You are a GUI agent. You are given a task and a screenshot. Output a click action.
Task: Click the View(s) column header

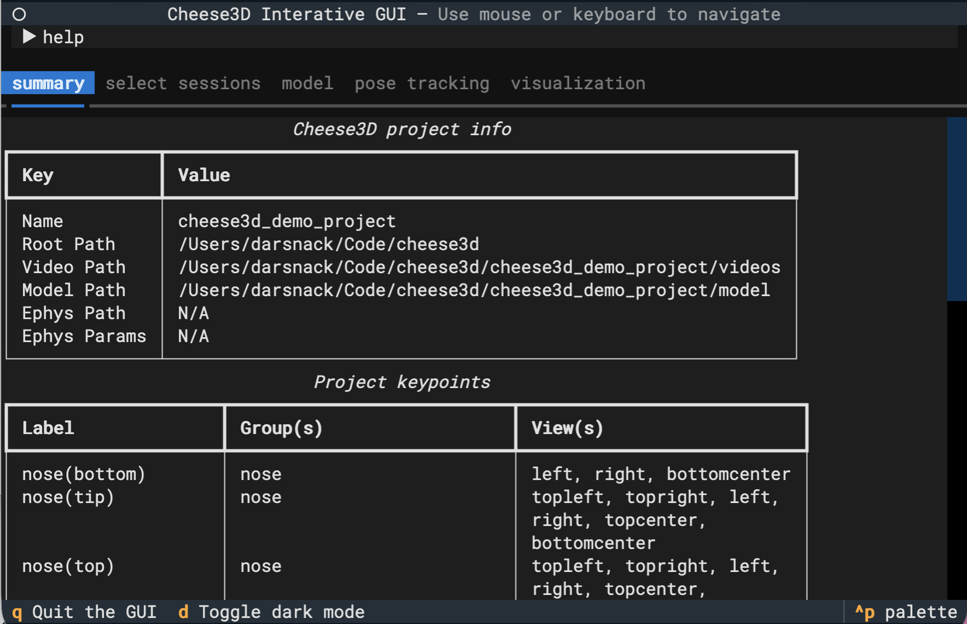click(567, 428)
